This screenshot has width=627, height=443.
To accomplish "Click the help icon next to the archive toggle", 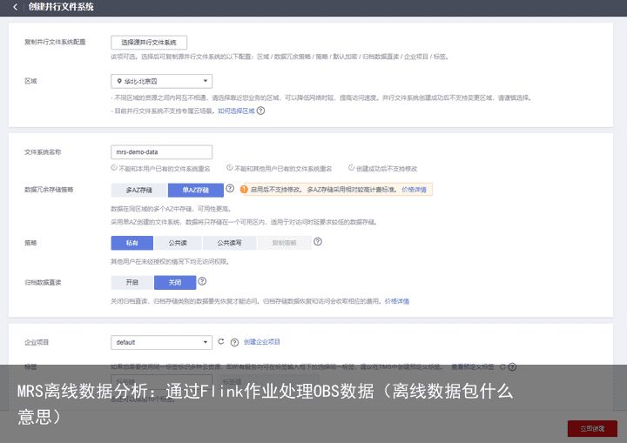I will point(202,281).
